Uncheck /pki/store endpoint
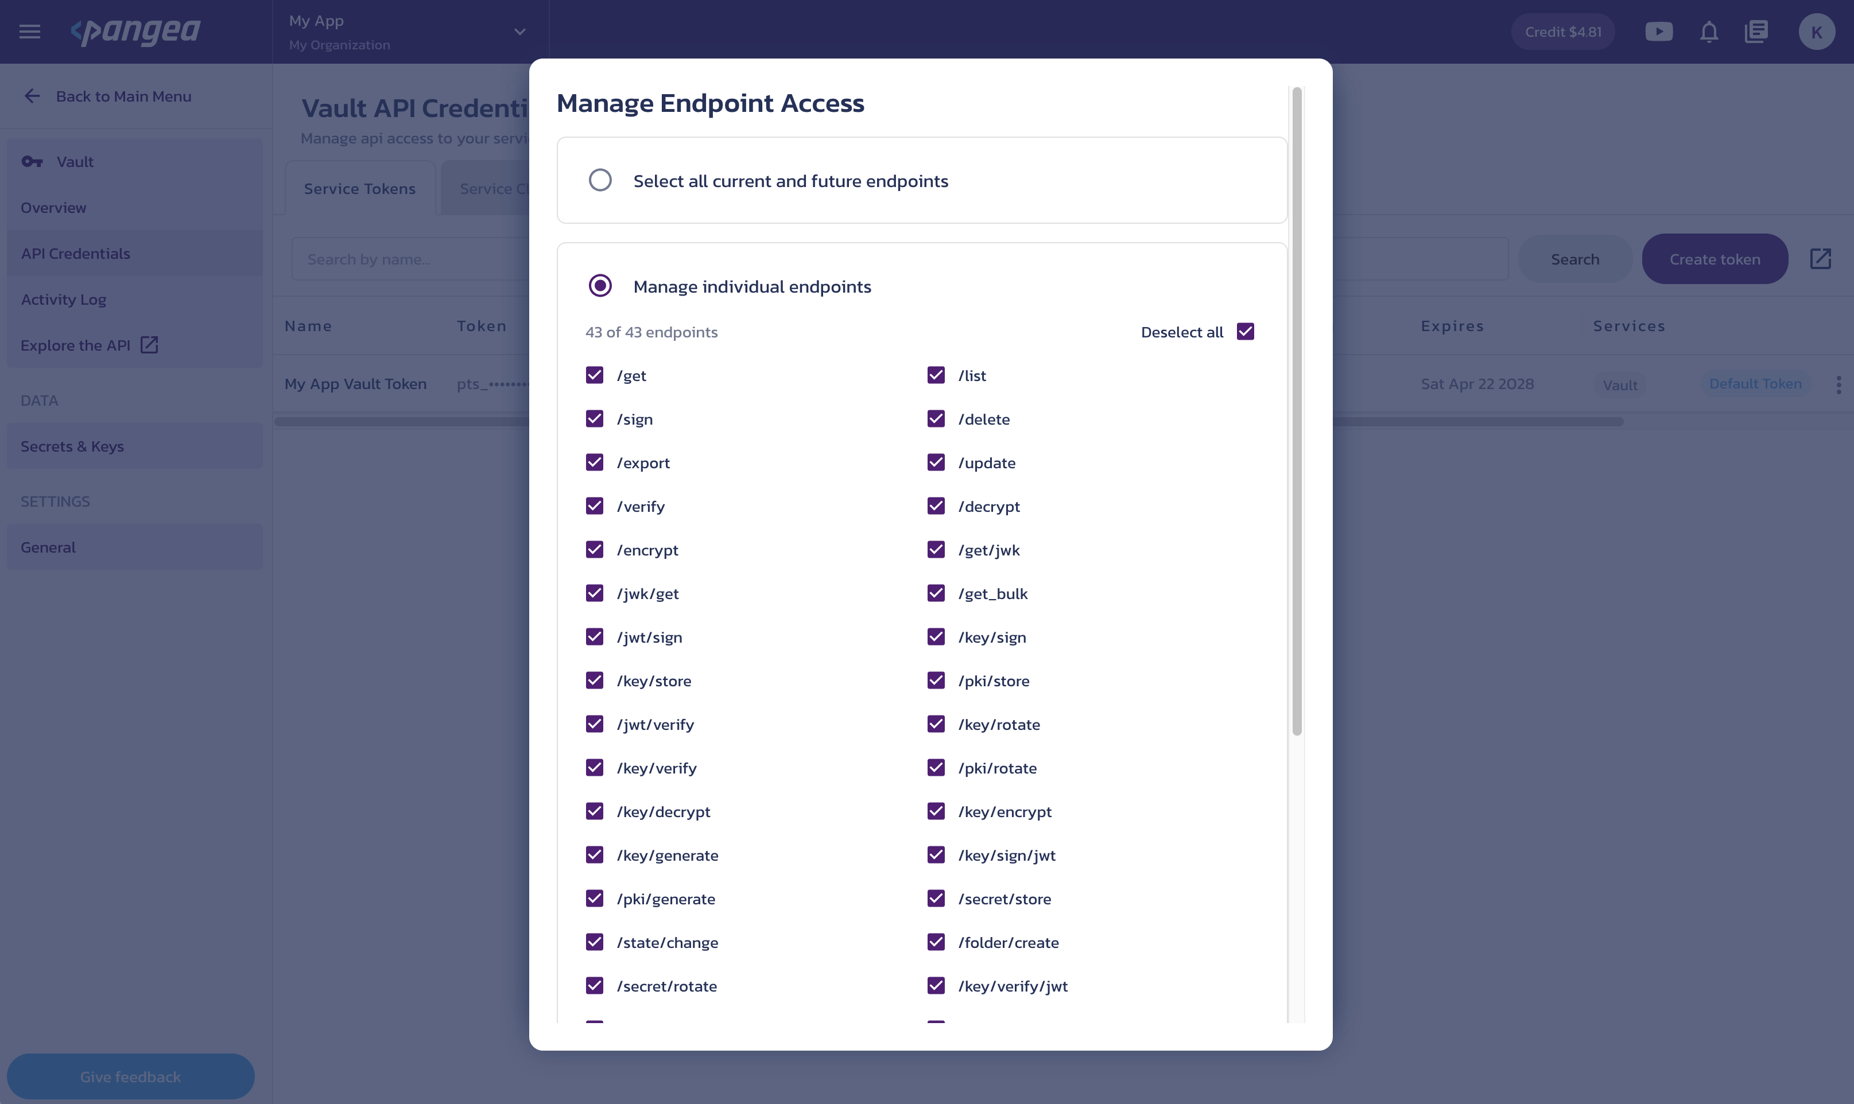This screenshot has height=1104, width=1854. (x=935, y=680)
